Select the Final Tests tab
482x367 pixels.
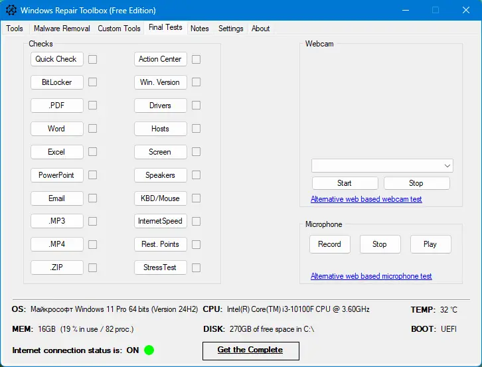click(165, 28)
